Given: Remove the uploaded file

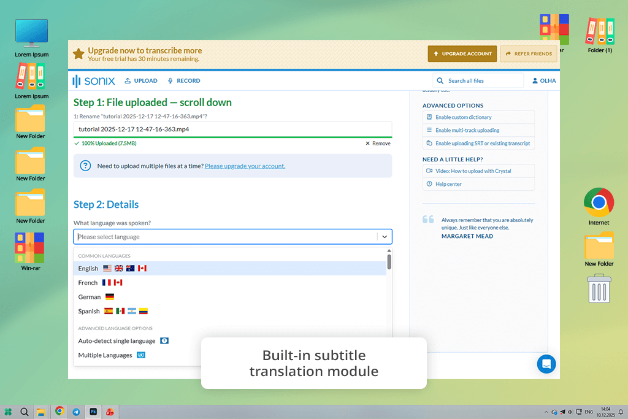Looking at the screenshot, I should pos(378,144).
